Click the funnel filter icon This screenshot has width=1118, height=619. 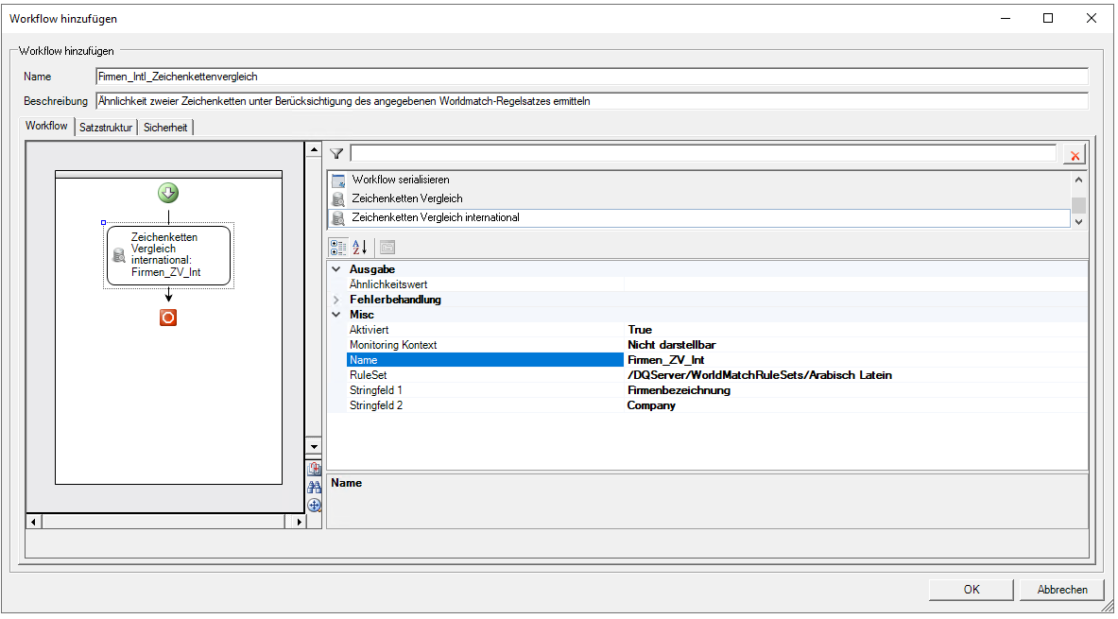[x=337, y=153]
